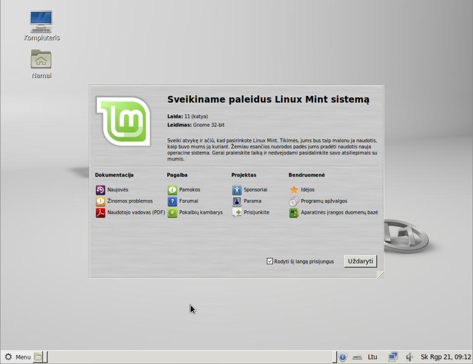Click the "Bendruomenė" section heading

pyautogui.click(x=306, y=175)
